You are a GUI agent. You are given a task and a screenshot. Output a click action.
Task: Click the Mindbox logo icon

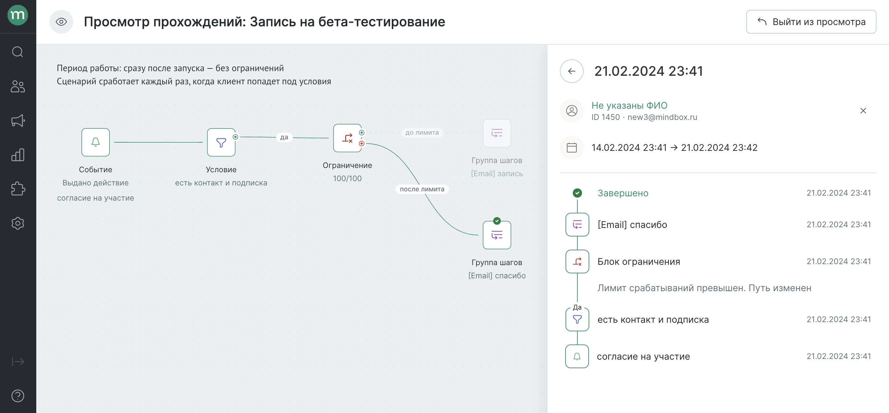17,15
